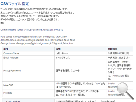Screen dimensions: 136x102
Task: Click the CommonName table cell
Action: [28, 53]
